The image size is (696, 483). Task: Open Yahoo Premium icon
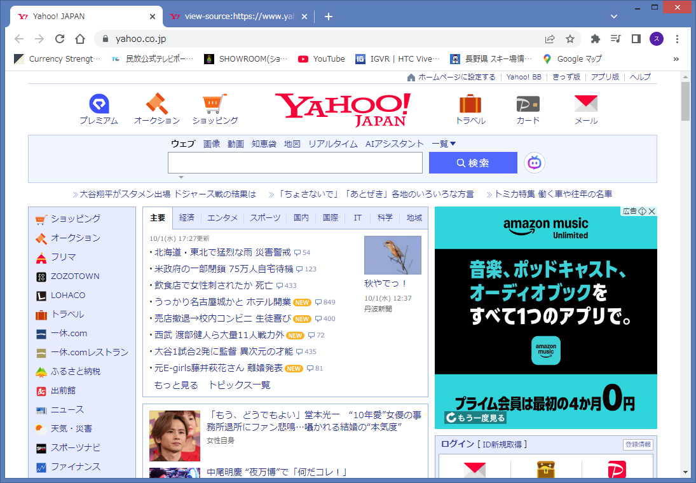coord(99,104)
